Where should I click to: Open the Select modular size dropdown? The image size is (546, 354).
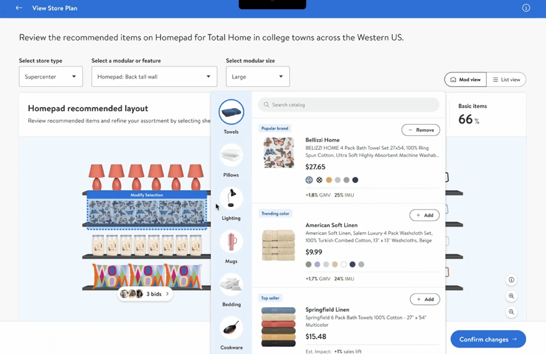click(258, 76)
